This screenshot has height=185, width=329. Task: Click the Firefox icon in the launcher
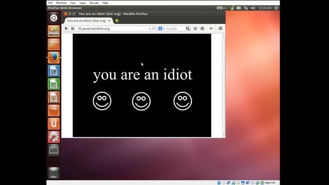(x=53, y=58)
